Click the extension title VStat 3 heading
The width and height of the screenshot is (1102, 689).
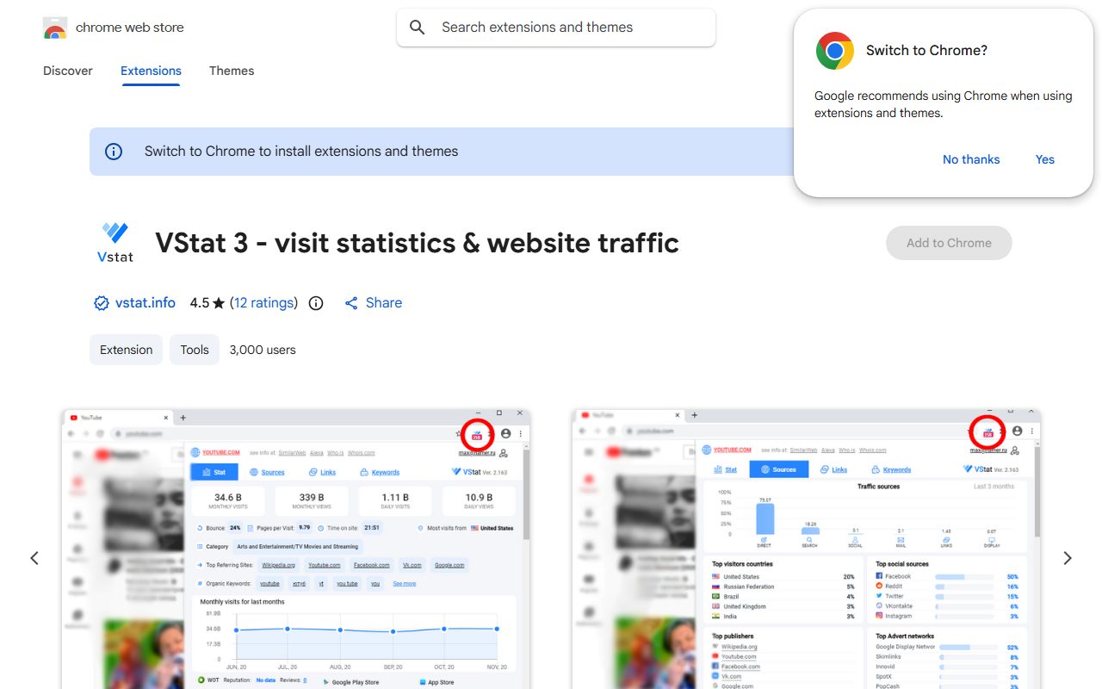[x=417, y=243]
